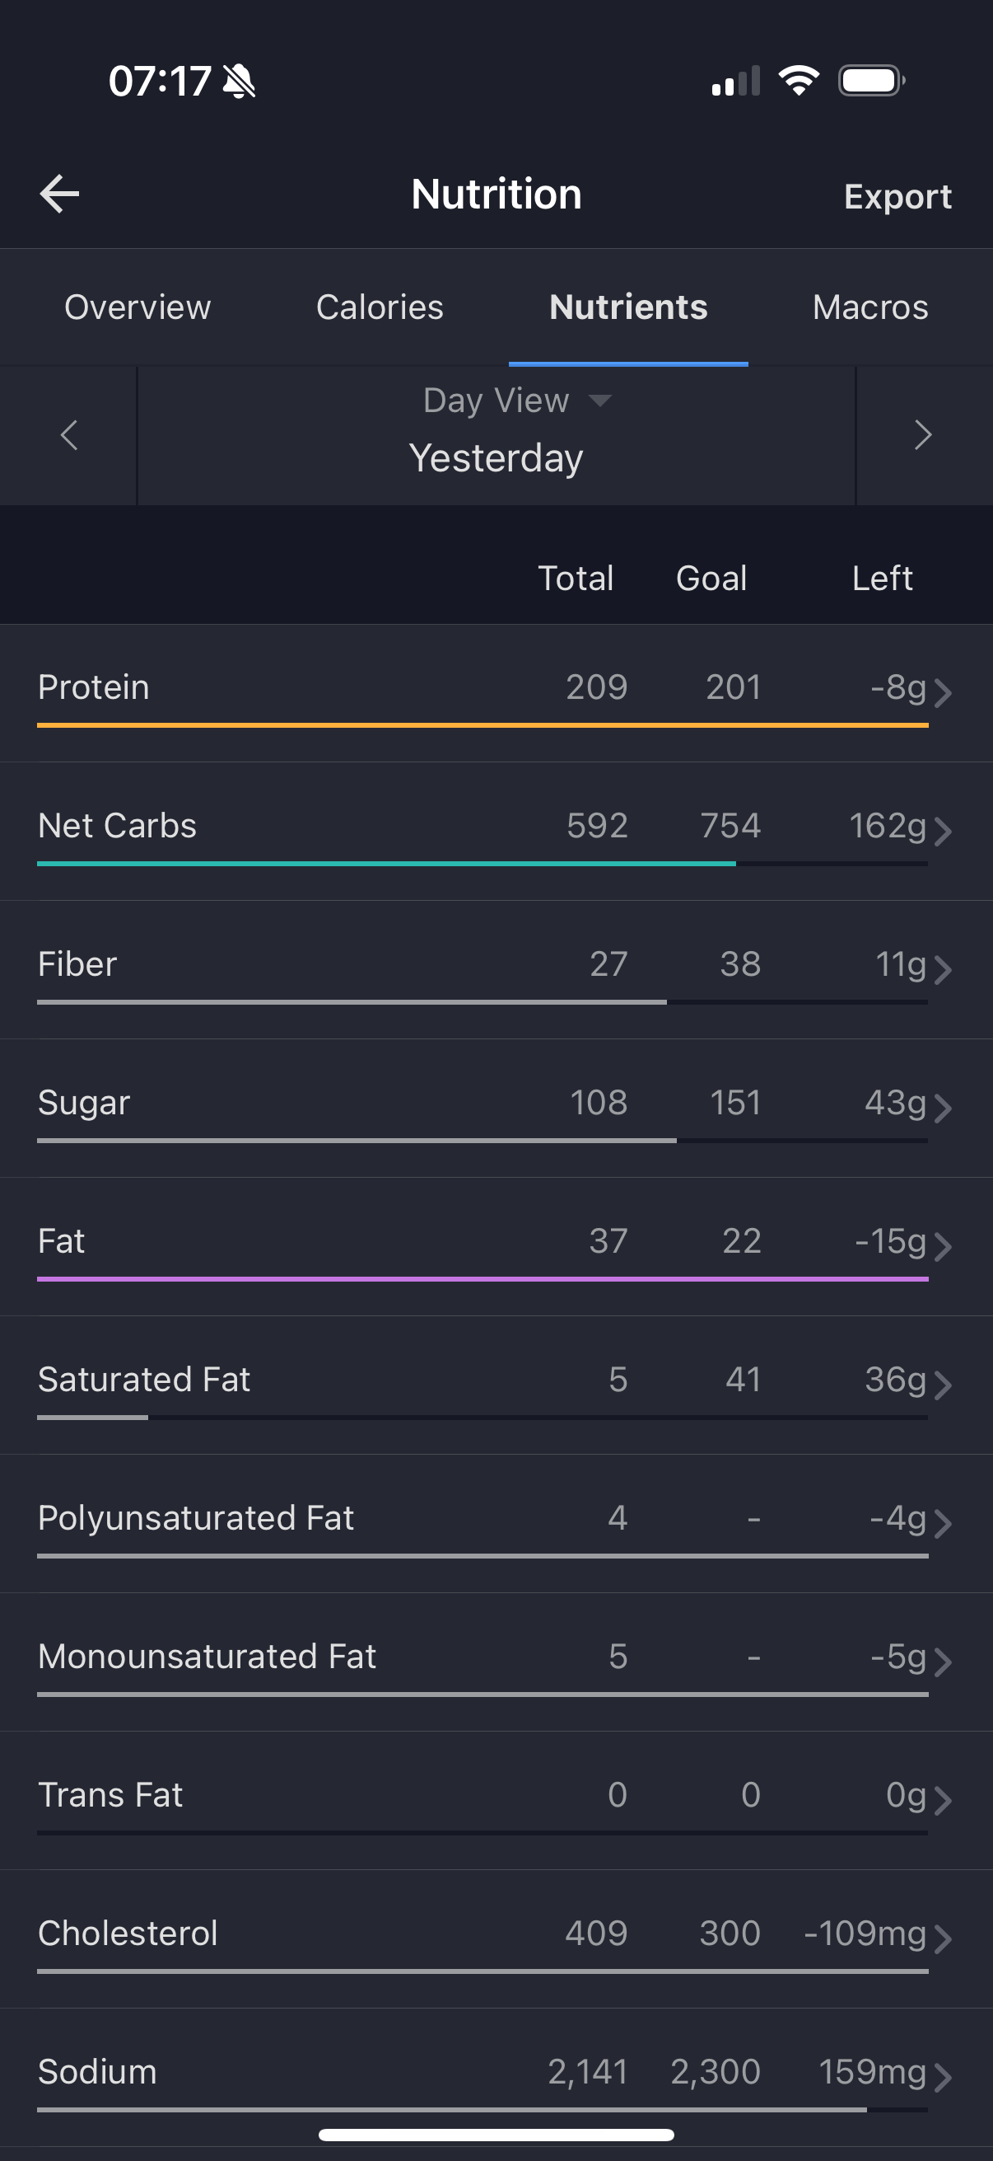Tap the Export button
This screenshot has width=993, height=2161.
pos(897,197)
